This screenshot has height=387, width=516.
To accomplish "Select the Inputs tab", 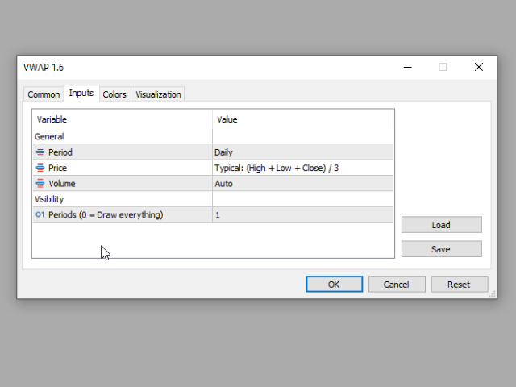I will pos(81,94).
